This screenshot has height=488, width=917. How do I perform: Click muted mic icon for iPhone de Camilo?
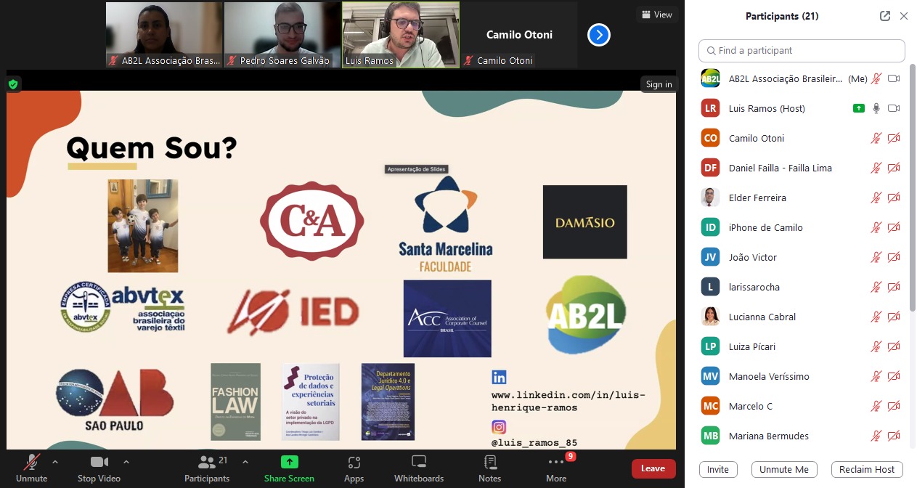pyautogui.click(x=876, y=227)
